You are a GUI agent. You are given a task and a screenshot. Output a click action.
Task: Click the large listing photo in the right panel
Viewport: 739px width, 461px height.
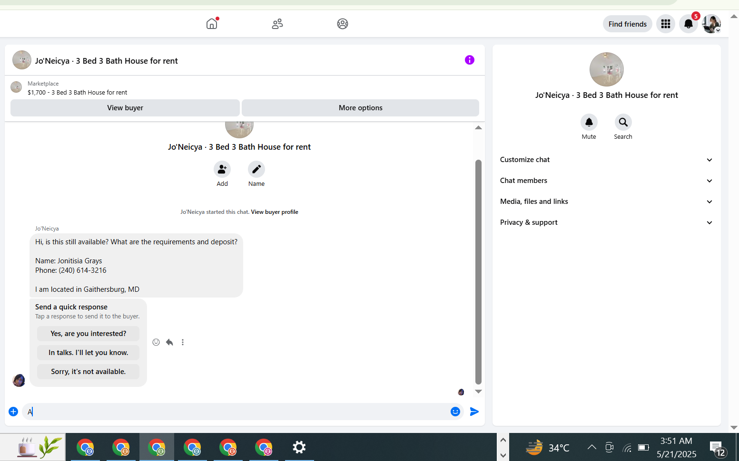click(607, 69)
